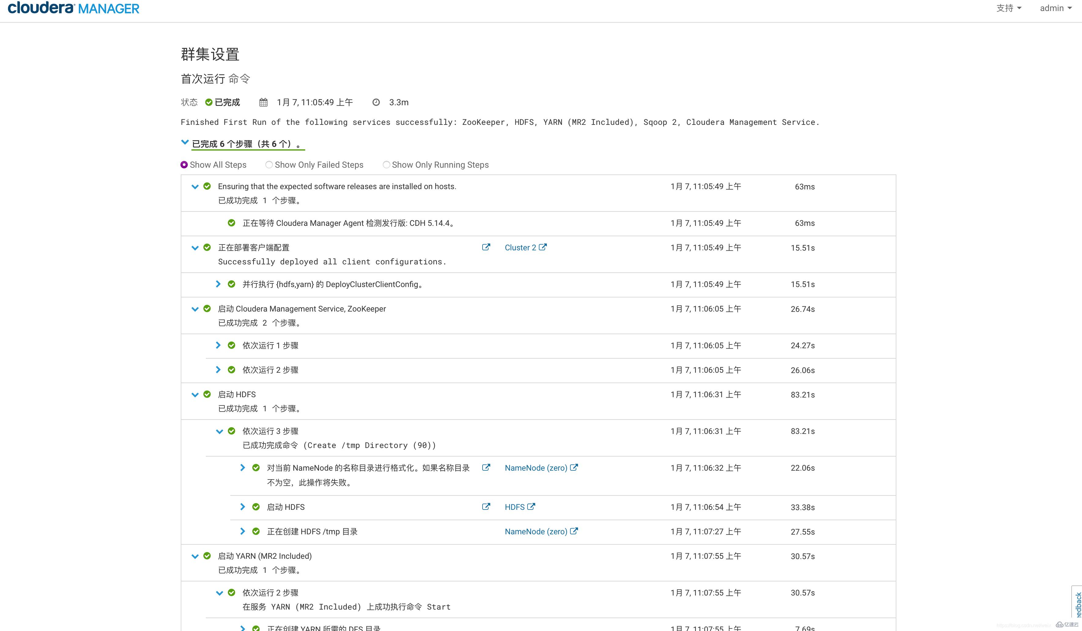Click the 群集设置 page heading

coord(210,54)
